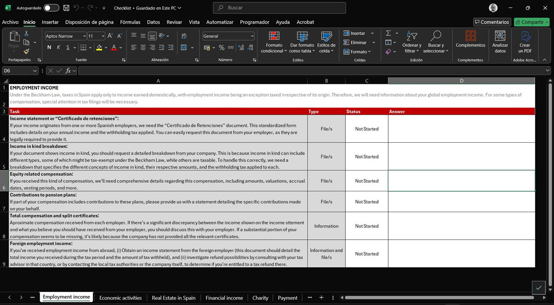Toggle the Autoguardado switch
This screenshot has width=554, height=305.
pos(51,8)
